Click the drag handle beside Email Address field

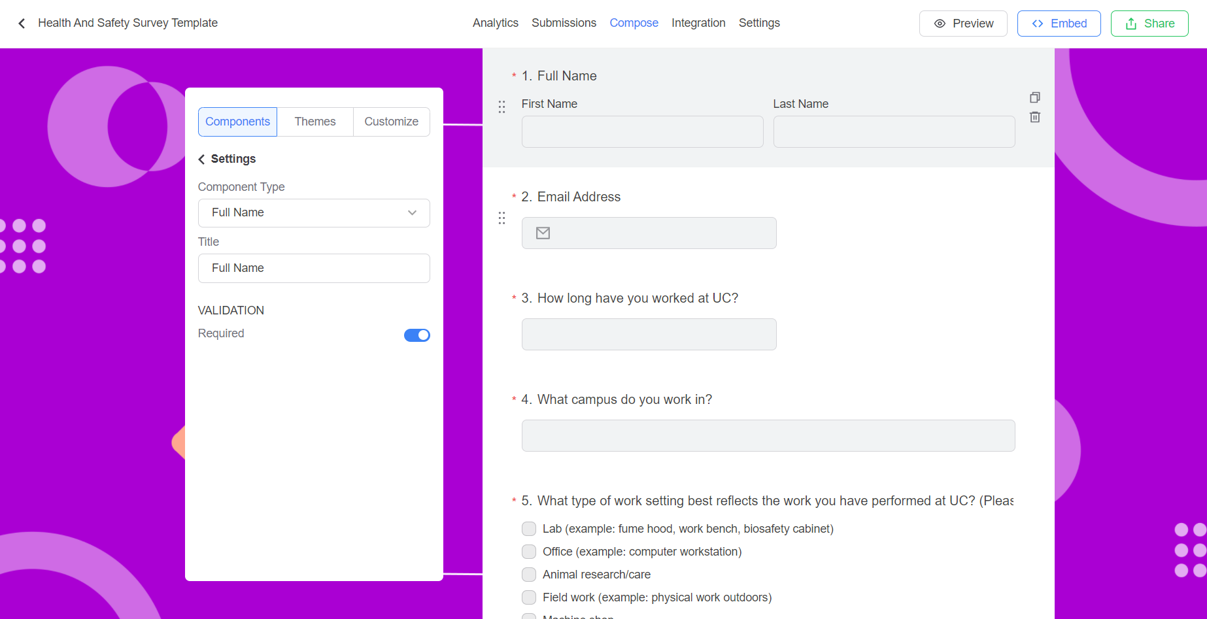(501, 218)
